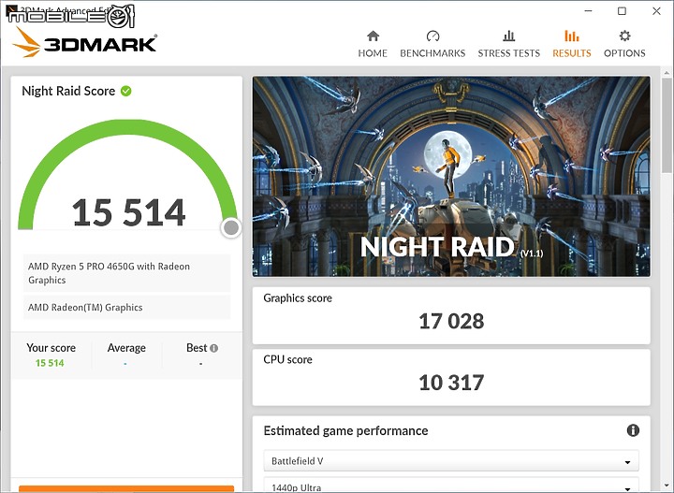Screen dimensions: 674x493
Task: Click the Estimated game performance info icon
Action: tap(633, 430)
